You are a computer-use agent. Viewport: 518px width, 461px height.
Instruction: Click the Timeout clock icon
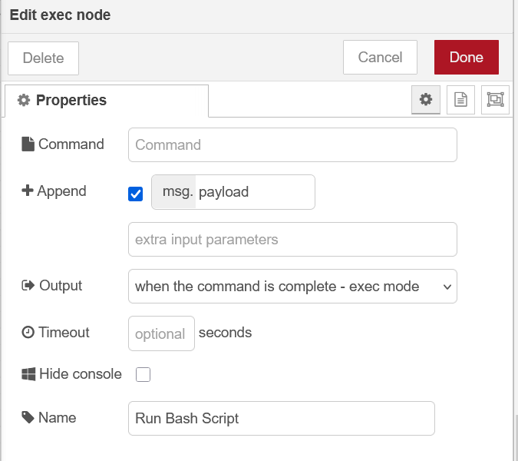28,333
